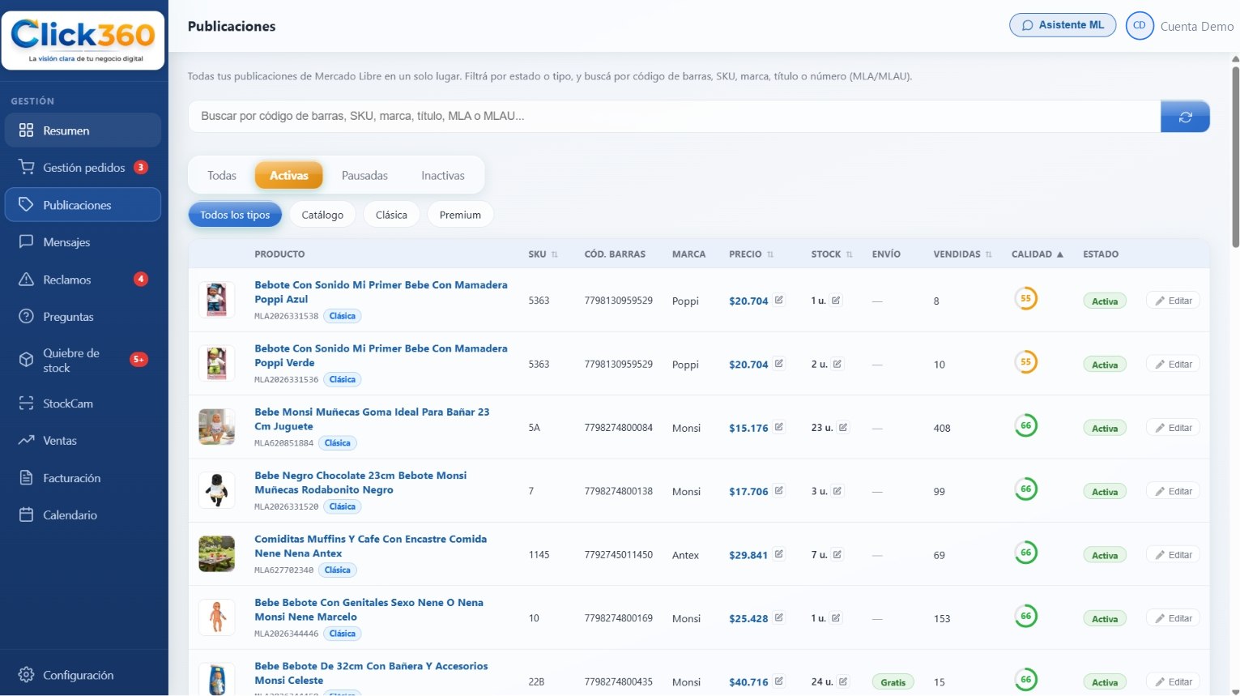Open Quiebre de stock section

[x=83, y=360]
